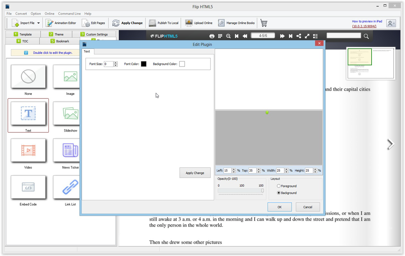
Task: Switch to the Theme tab
Action: 56,34
